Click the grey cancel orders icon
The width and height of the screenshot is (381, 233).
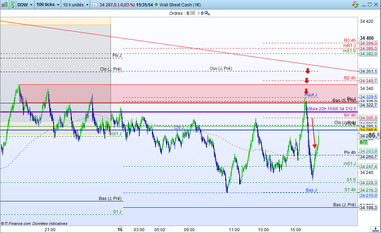click(193, 13)
